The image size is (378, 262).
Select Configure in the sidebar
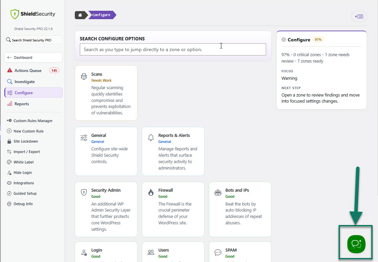33,92
